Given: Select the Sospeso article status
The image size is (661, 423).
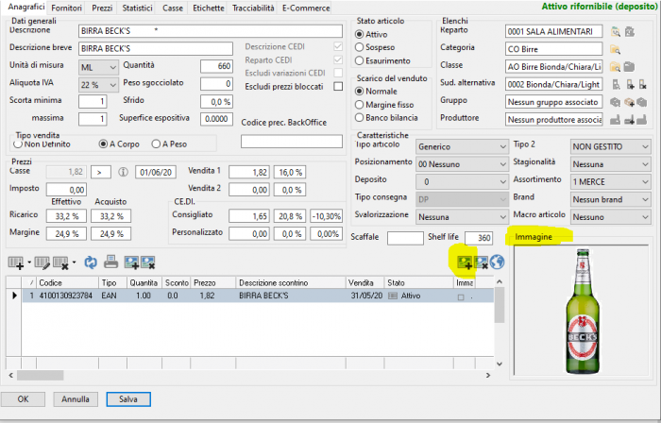Looking at the screenshot, I should click(360, 47).
